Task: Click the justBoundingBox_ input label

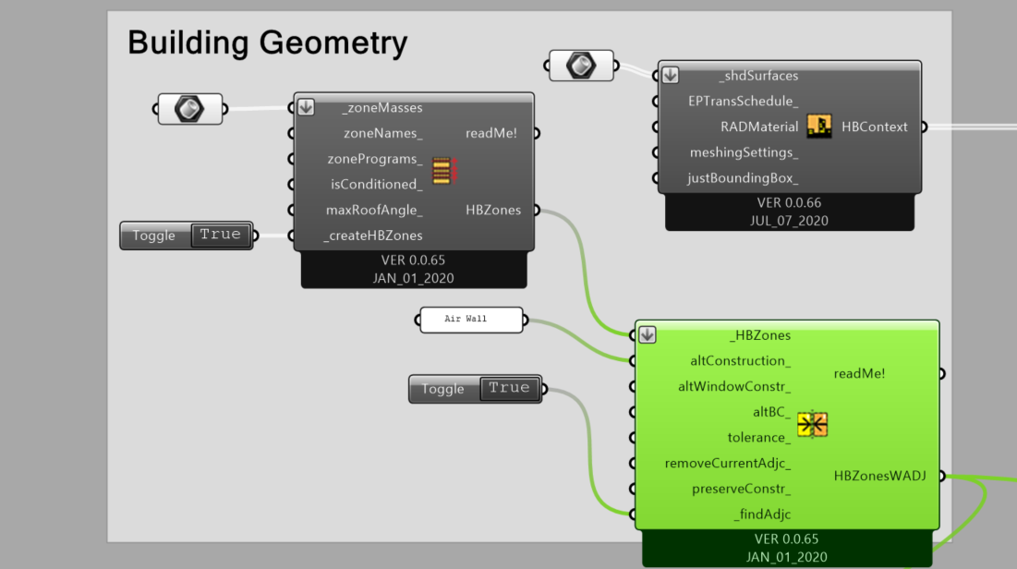Action: (x=743, y=177)
